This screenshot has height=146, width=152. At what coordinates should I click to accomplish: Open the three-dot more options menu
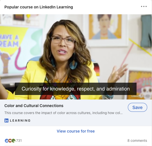click(x=144, y=6)
